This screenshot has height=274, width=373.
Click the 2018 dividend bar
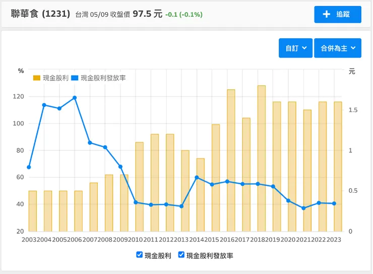(x=261, y=161)
